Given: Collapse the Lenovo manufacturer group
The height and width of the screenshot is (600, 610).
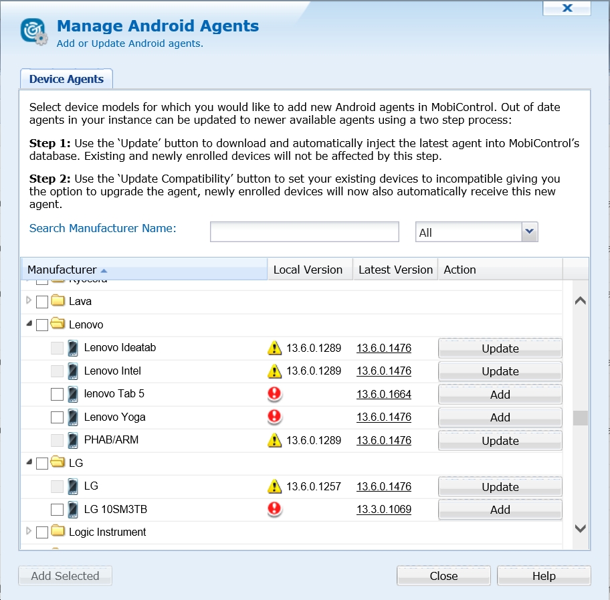Looking at the screenshot, I should point(29,324).
